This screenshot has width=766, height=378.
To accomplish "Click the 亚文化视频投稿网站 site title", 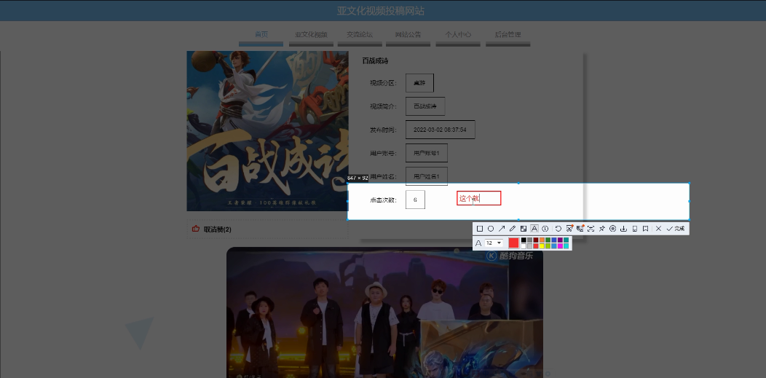I will tap(381, 11).
